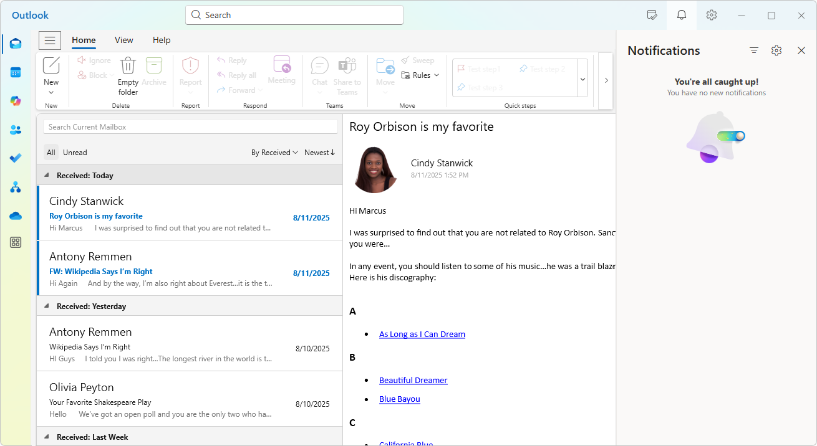Select Test step 2 quick step

542,69
